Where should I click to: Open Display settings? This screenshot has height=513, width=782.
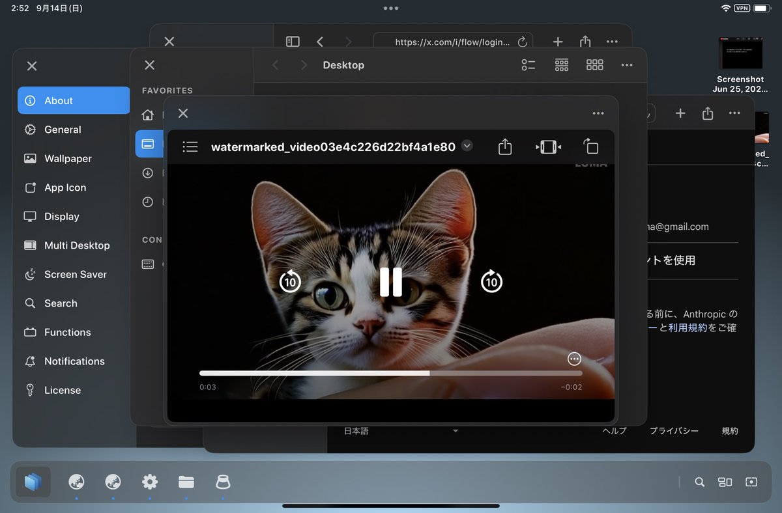pos(74,216)
